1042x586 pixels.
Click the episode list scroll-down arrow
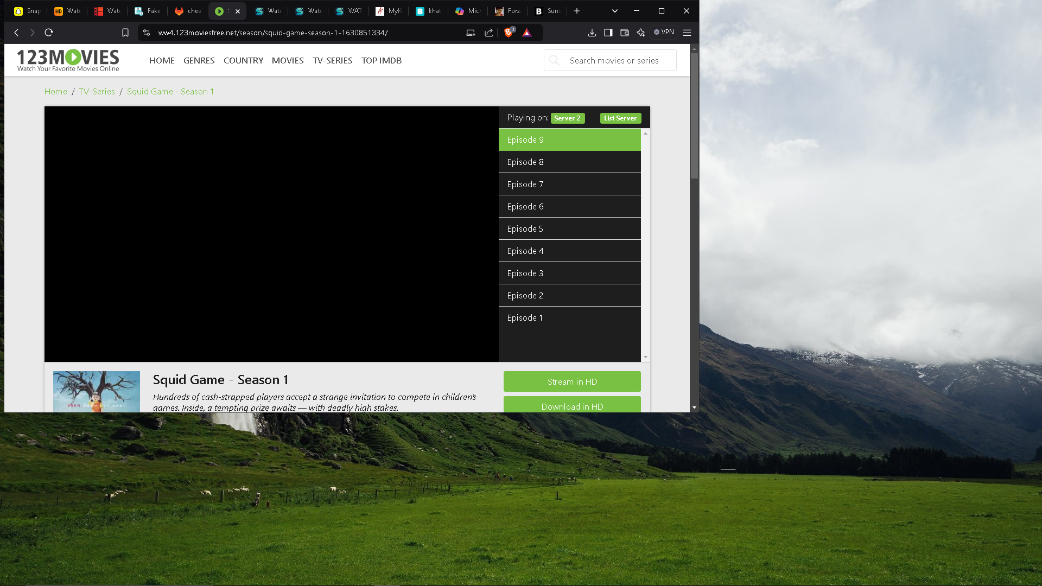[645, 357]
